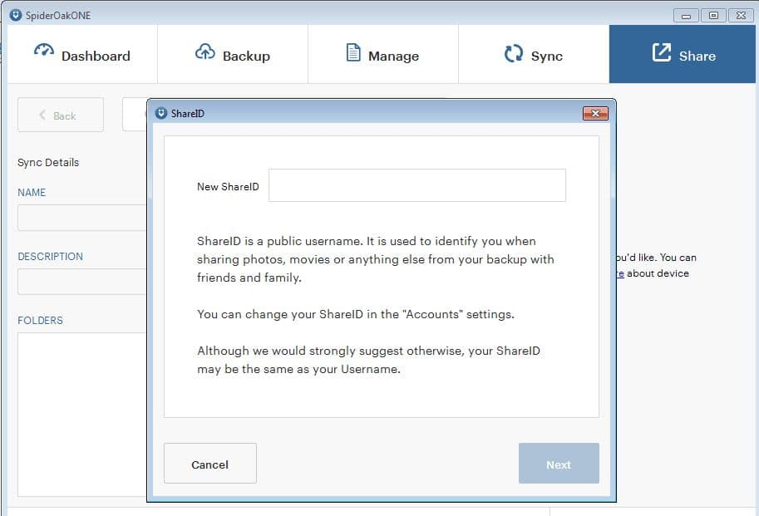This screenshot has height=516, width=759.
Task: Click the Backup cloud upload icon
Action: point(205,52)
